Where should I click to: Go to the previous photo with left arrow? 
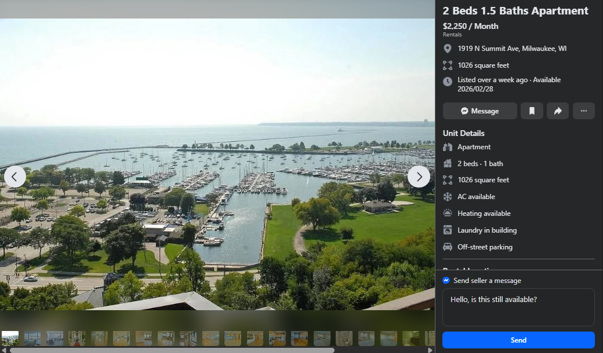coord(14,176)
